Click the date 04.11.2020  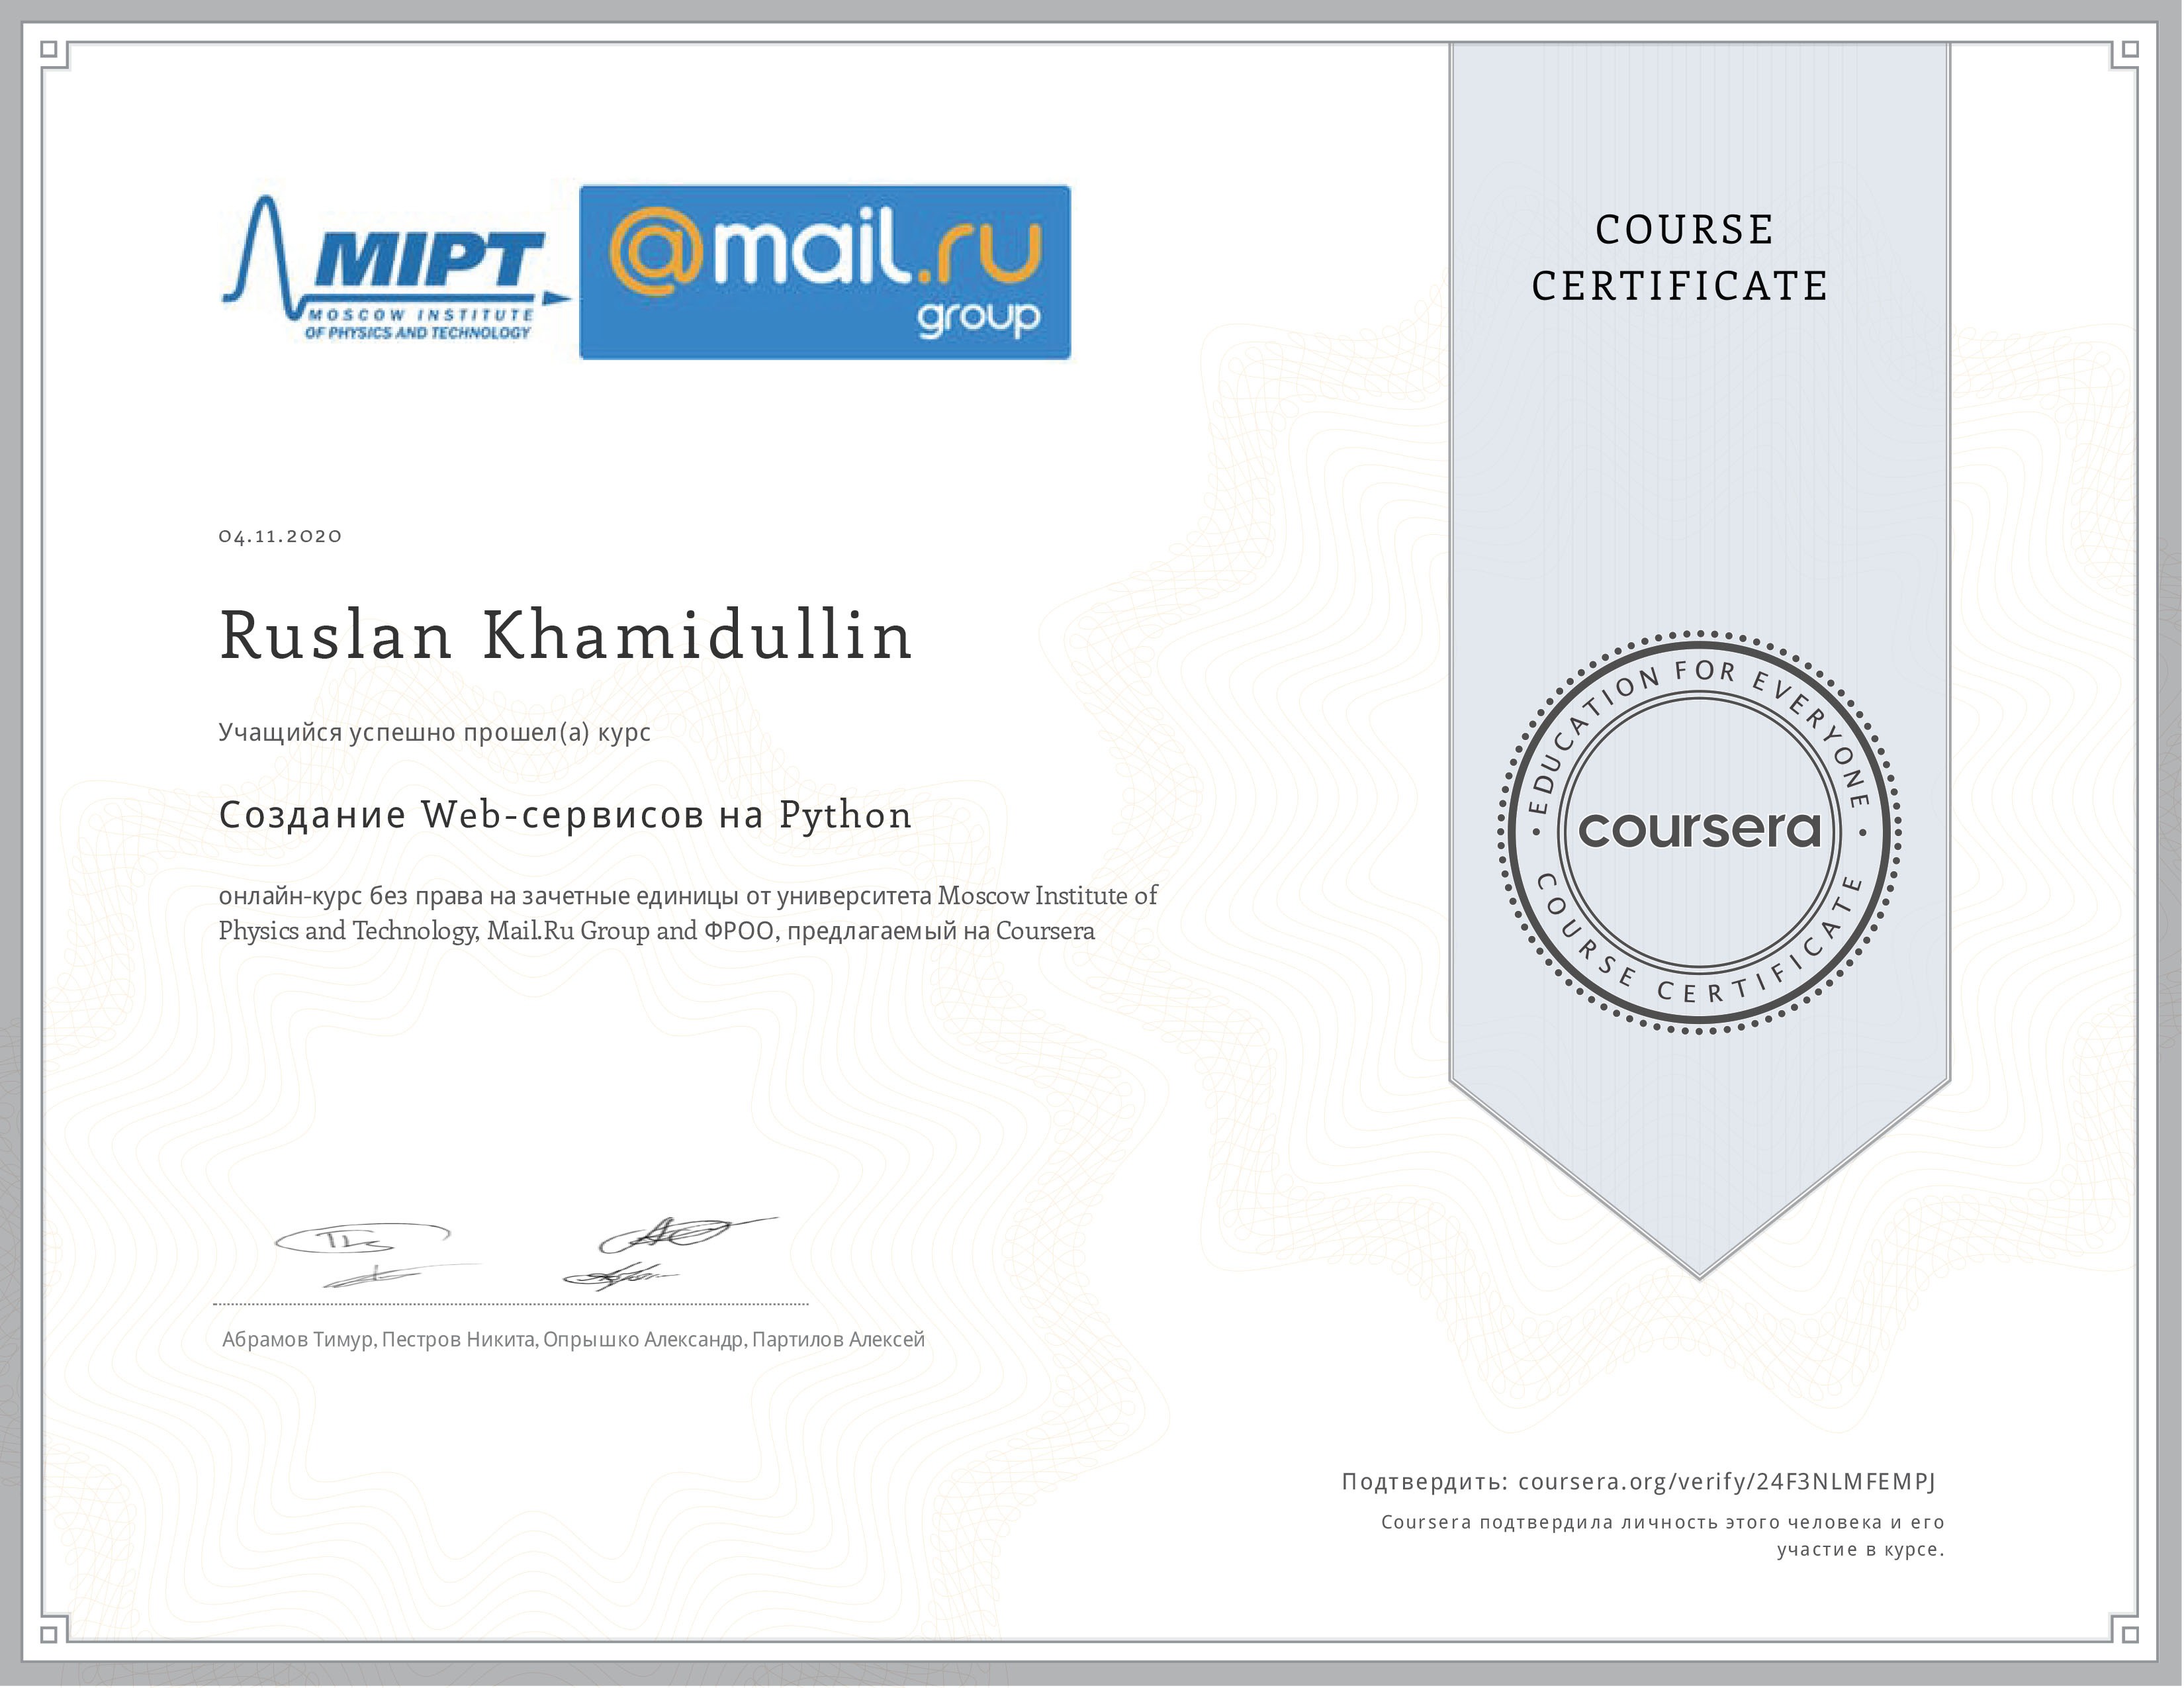[280, 536]
